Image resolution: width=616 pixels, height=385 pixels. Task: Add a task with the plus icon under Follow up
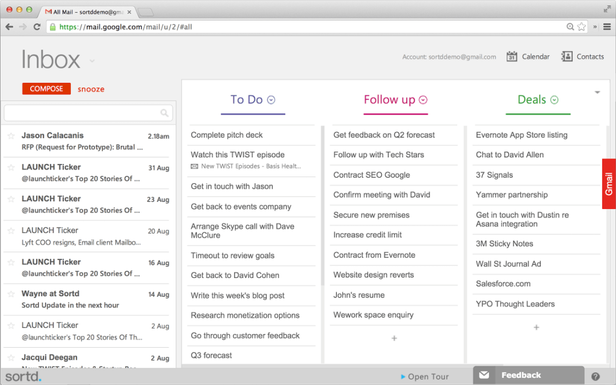[394, 338]
